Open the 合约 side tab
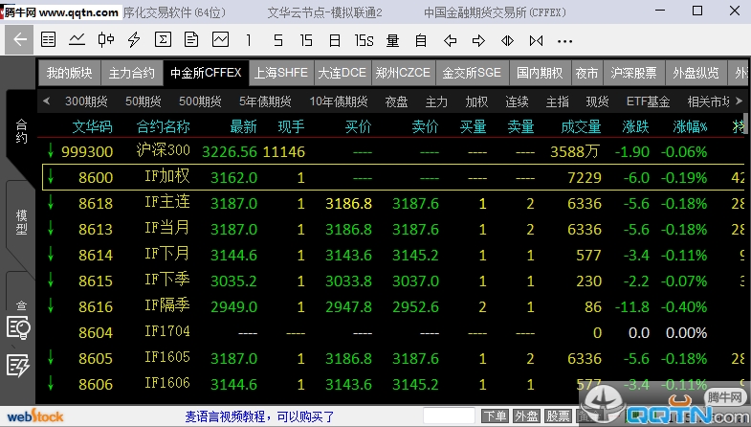 coord(21,131)
